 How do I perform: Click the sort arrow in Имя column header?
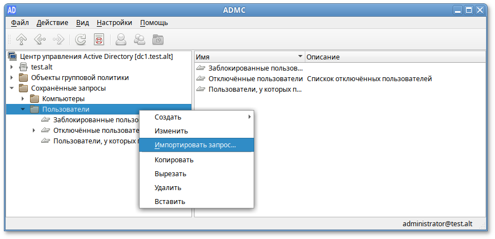(300, 56)
